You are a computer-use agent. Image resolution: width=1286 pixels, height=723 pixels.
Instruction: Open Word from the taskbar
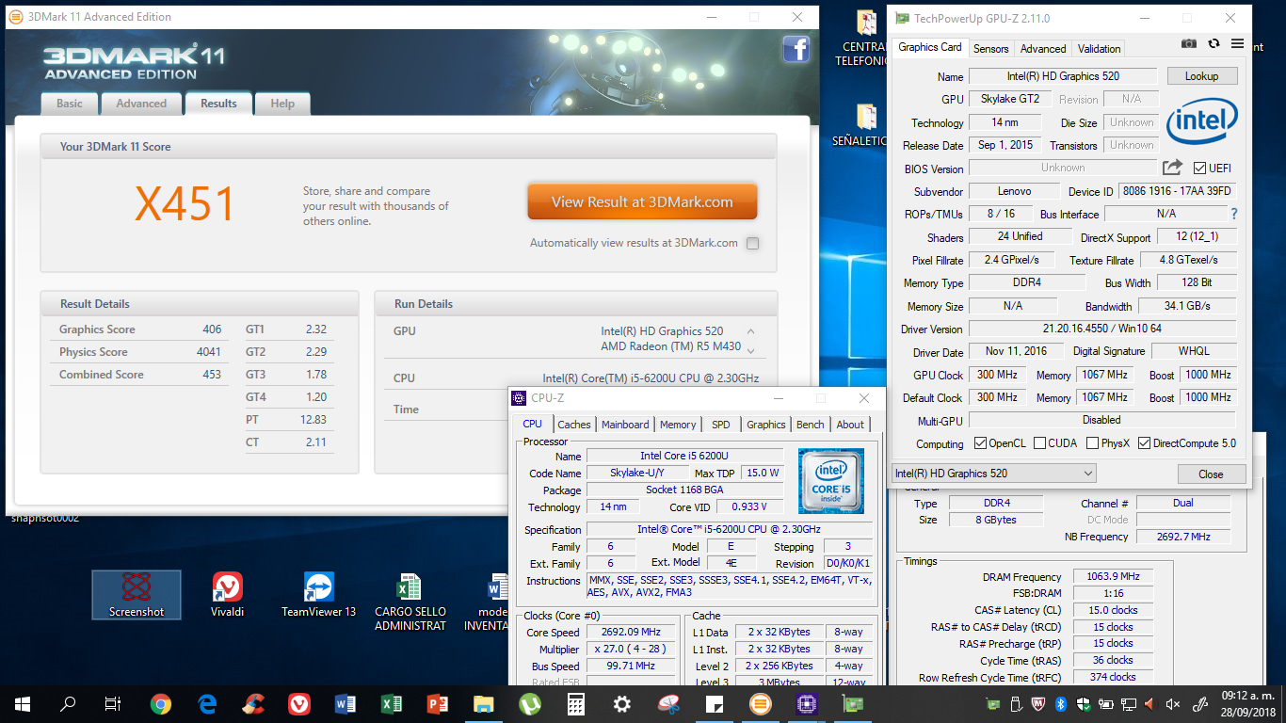point(346,703)
